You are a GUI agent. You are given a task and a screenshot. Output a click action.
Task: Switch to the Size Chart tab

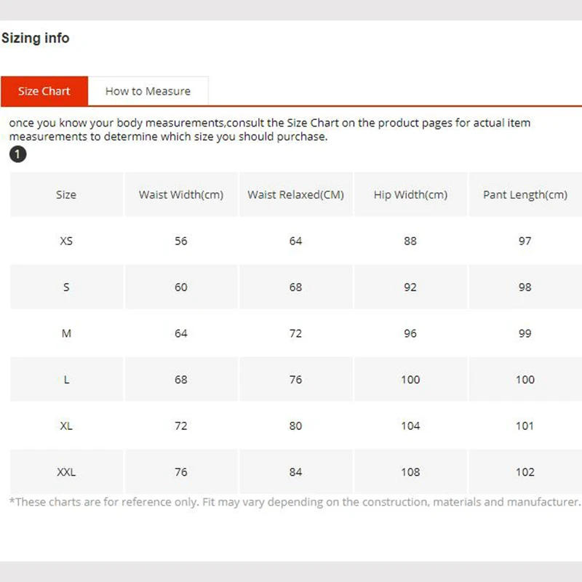tap(44, 91)
